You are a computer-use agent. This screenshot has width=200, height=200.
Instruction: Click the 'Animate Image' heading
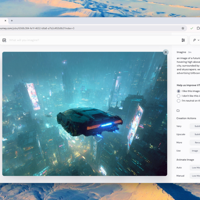[185, 160]
